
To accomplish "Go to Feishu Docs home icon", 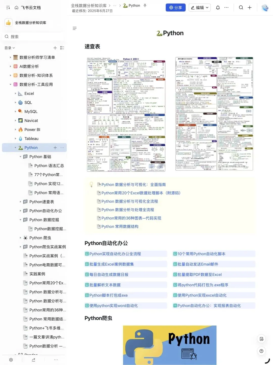I will point(16,8).
